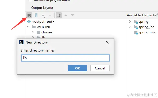This screenshot has width=158, height=98.
Task: Expand the spring_ioc module
Action: [130, 27]
